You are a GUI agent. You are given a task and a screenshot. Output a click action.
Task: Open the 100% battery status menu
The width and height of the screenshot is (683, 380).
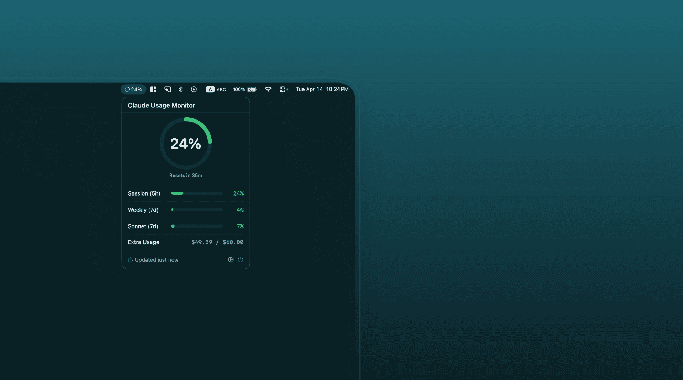245,89
